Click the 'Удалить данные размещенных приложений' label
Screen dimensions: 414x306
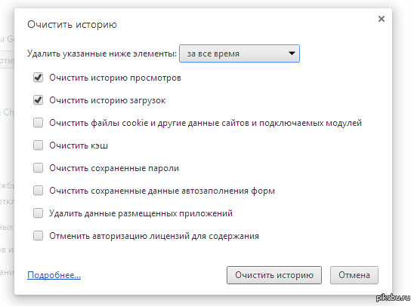point(141,213)
